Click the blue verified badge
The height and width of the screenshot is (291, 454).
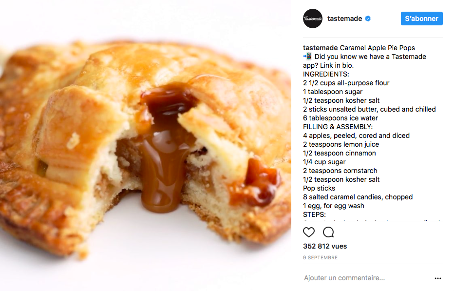pos(368,19)
